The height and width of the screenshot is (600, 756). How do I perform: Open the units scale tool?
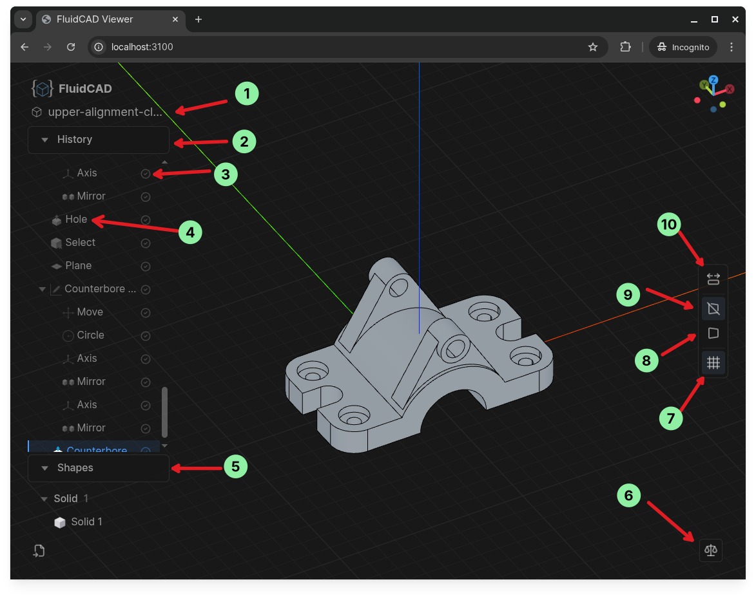711,550
